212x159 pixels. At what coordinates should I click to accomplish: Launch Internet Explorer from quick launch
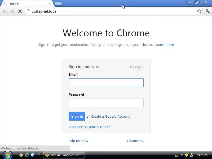[27, 155]
